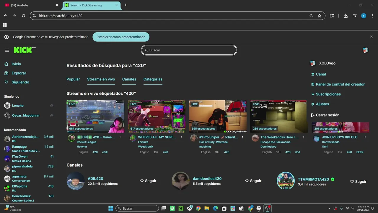Open options menu for mobbing stream
The width and height of the screenshot is (378, 213).
point(242,137)
